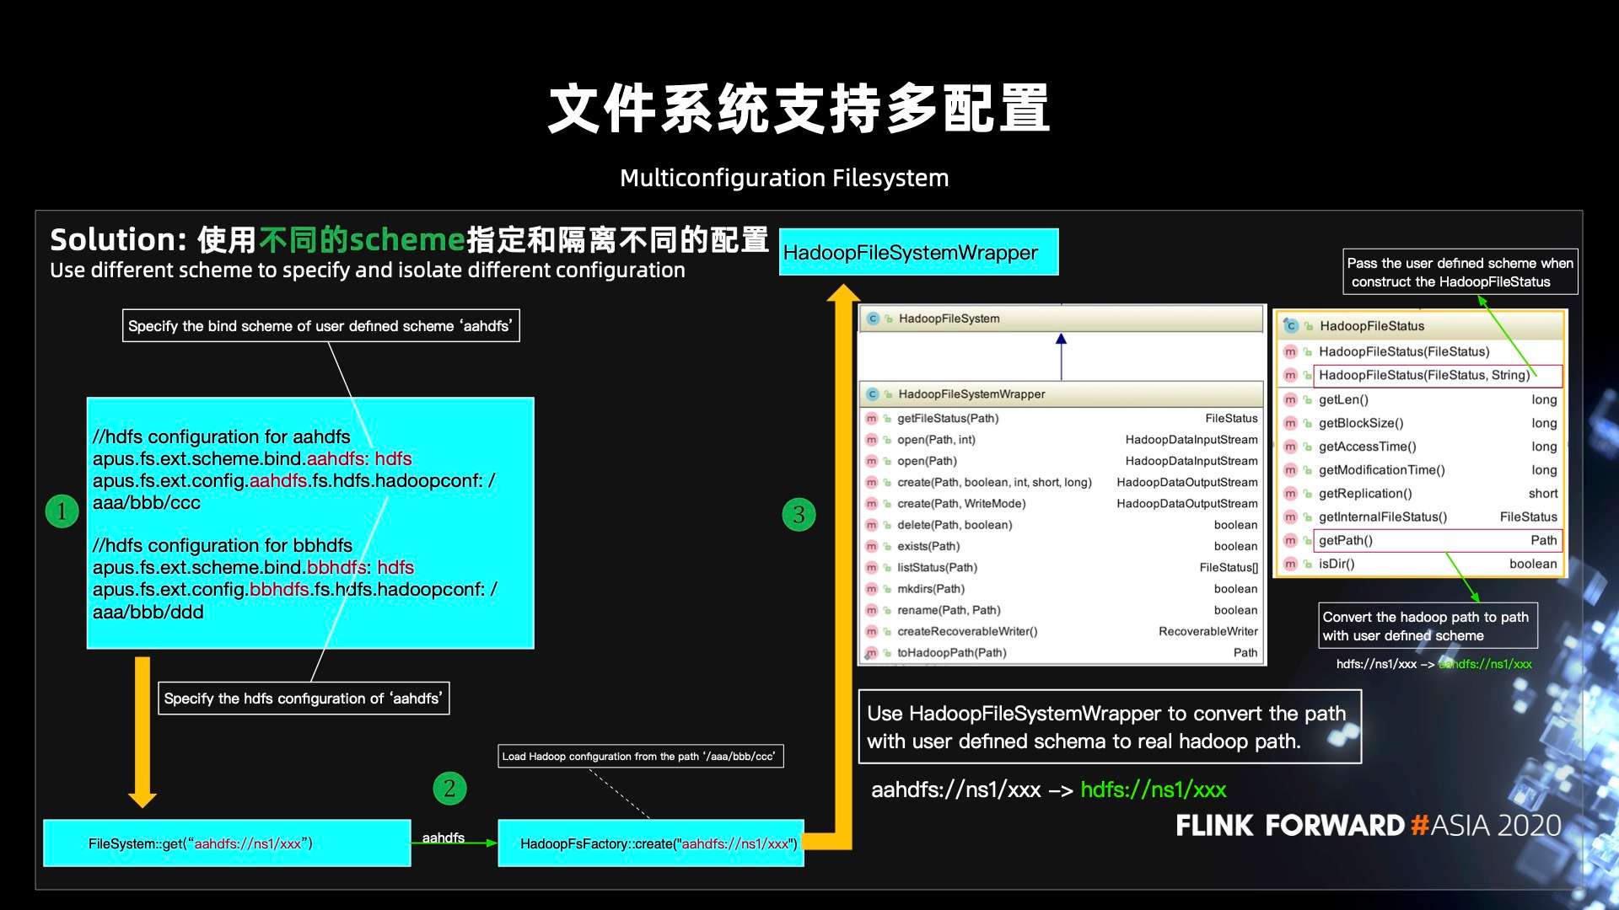Screen dimensions: 1619x910
Task: Click the key icon next to getLen()
Action: [x=1308, y=399]
